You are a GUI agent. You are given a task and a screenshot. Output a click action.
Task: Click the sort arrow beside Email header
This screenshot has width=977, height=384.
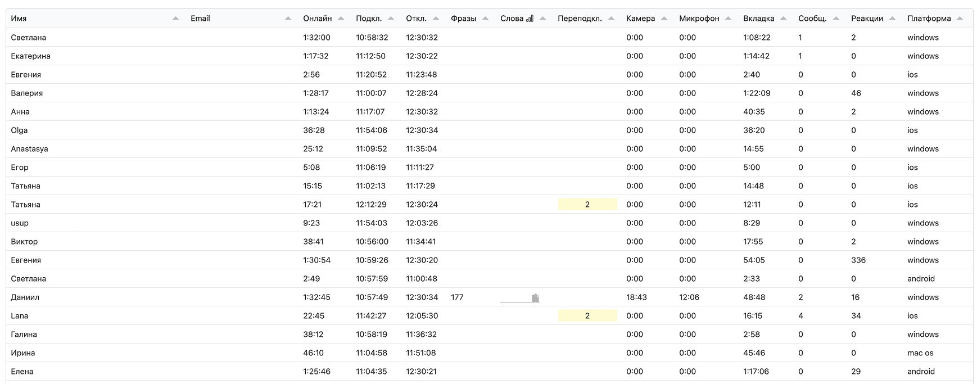[288, 19]
